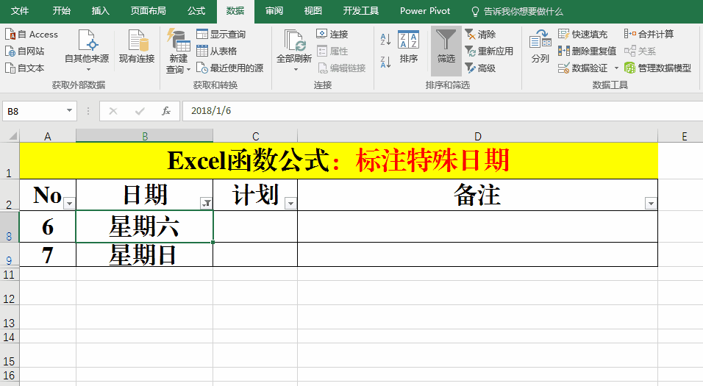Open the Name Box dropdown arrow
The height and width of the screenshot is (386, 703).
pyautogui.click(x=70, y=111)
